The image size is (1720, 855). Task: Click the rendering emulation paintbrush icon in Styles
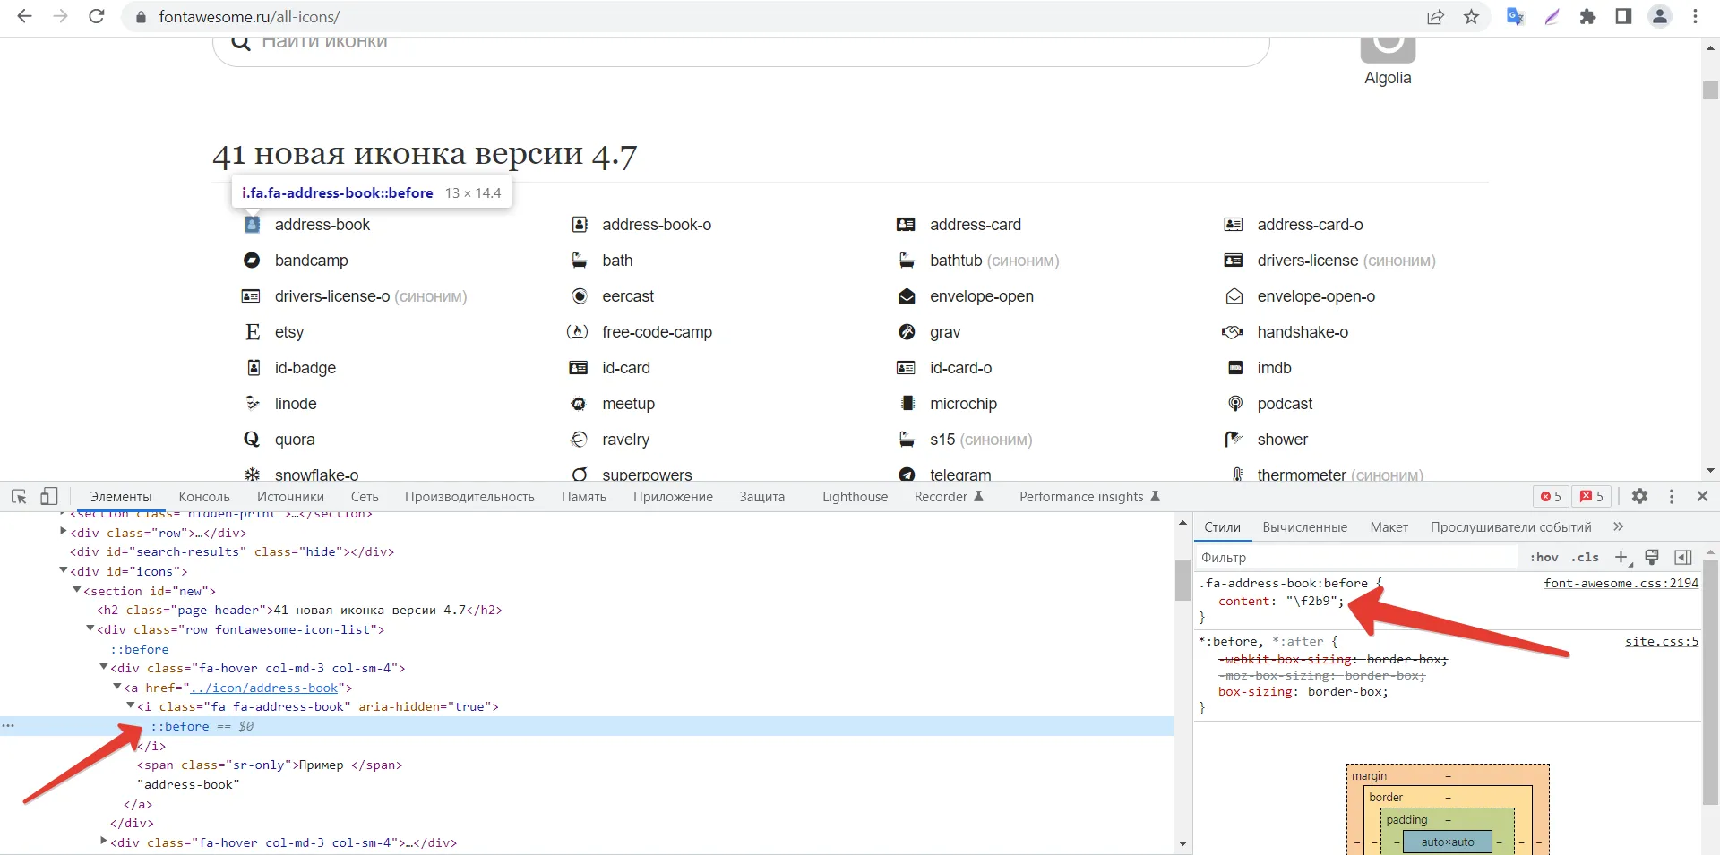point(1652,557)
